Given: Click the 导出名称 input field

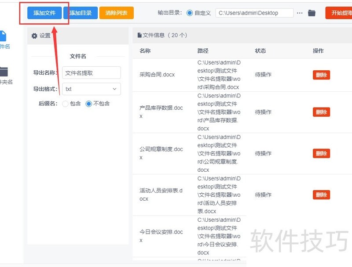Looking at the screenshot, I should tap(91, 73).
